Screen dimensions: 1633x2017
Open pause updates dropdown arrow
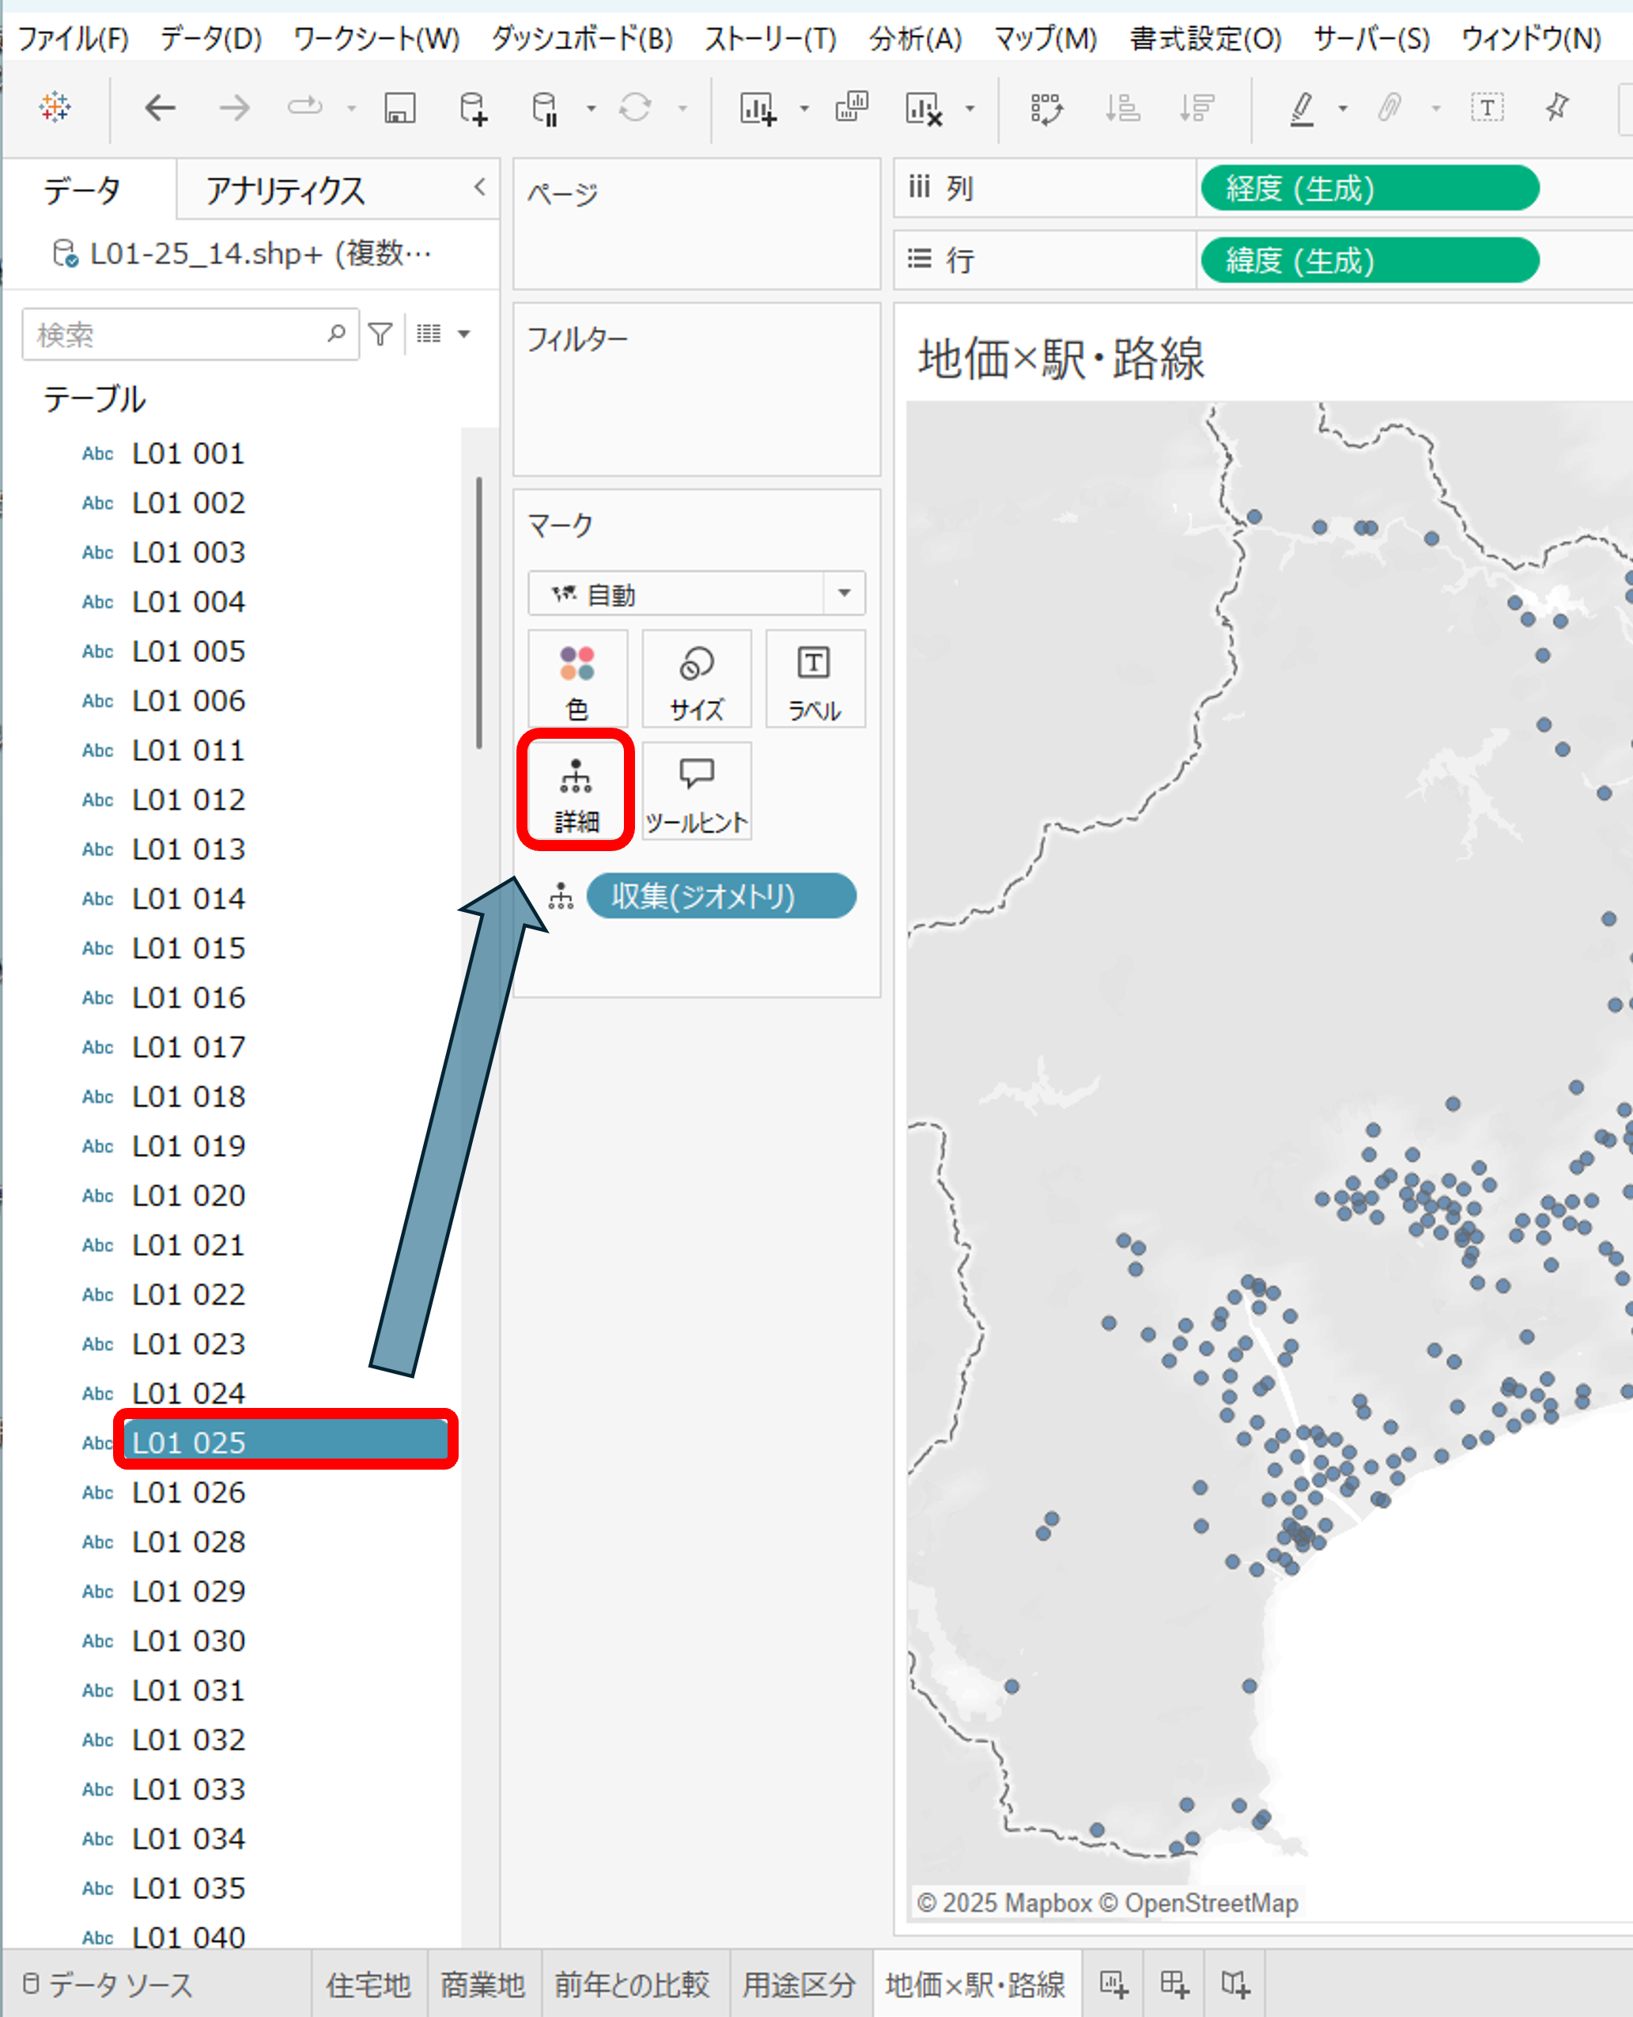pyautogui.click(x=591, y=109)
